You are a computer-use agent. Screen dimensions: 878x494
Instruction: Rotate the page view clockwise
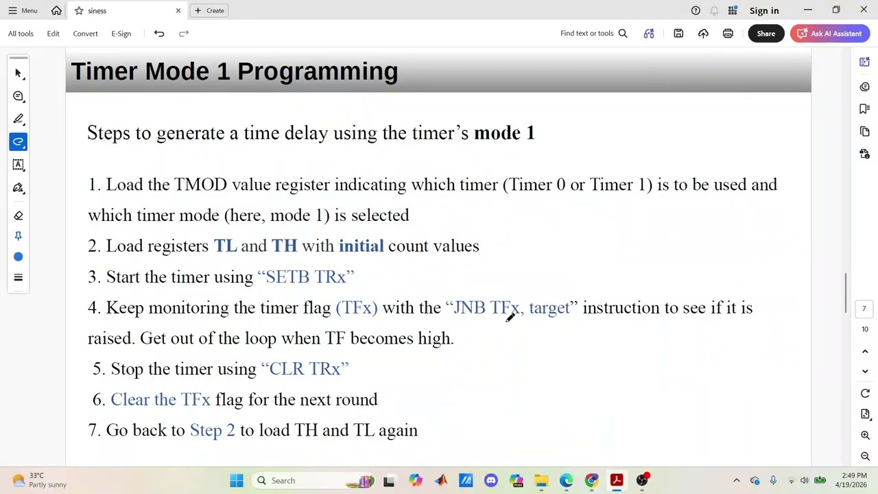865,394
